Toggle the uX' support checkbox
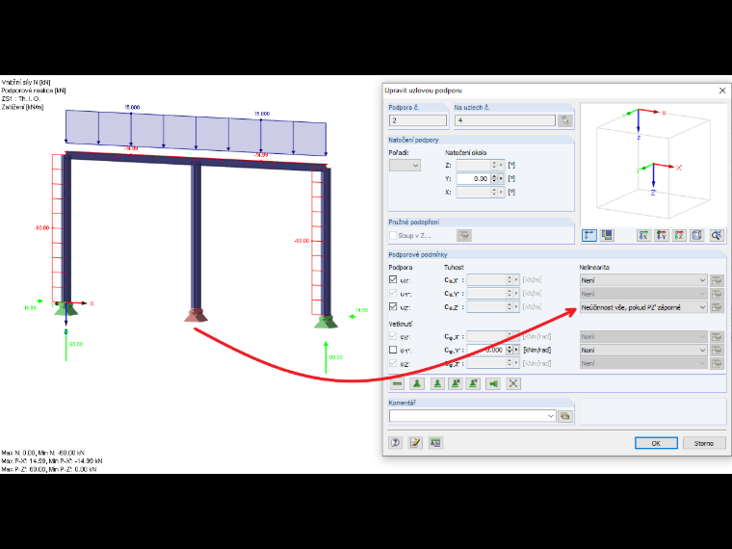The image size is (732, 549). point(393,279)
